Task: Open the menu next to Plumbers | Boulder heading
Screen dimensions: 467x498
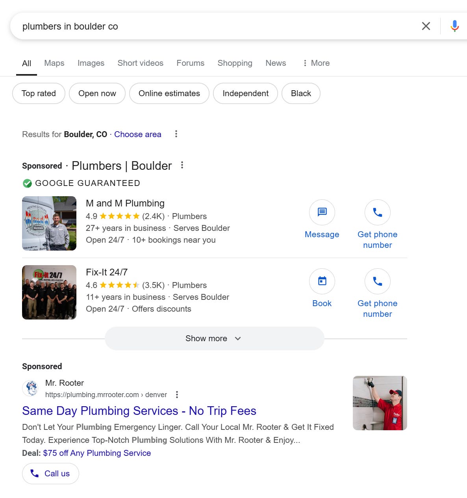Action: pos(182,165)
